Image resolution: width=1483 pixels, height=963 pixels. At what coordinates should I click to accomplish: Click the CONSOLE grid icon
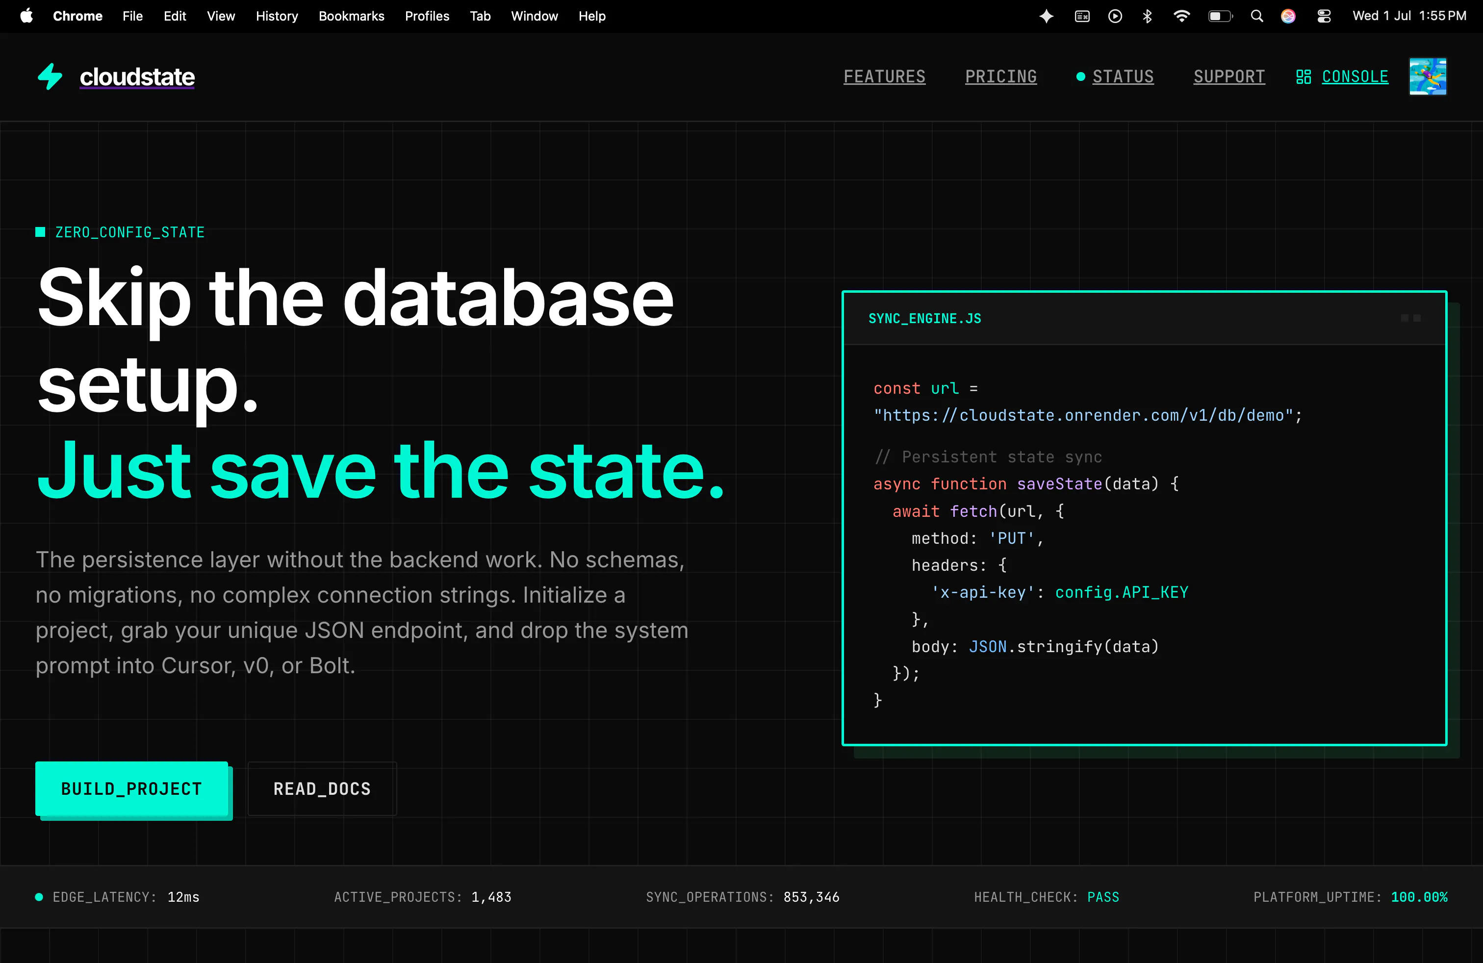pyautogui.click(x=1304, y=76)
